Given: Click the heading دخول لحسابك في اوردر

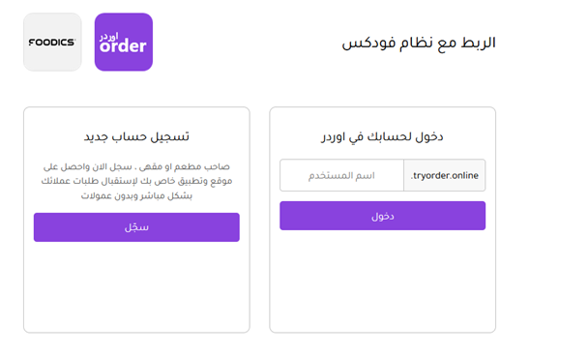Looking at the screenshot, I should 382,136.
